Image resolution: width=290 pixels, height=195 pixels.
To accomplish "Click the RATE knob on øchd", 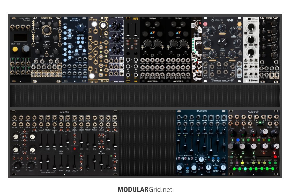I will click(103, 26).
